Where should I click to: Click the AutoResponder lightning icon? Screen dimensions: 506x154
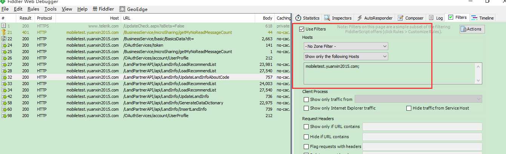(x=360, y=18)
